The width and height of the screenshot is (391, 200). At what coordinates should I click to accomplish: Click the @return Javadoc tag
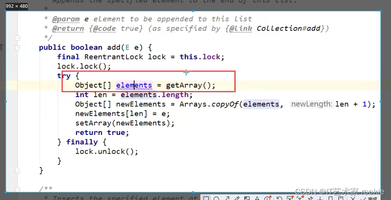click(x=68, y=29)
